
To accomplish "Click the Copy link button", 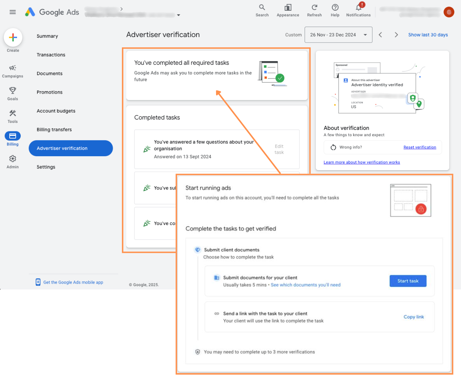I will click(x=414, y=317).
